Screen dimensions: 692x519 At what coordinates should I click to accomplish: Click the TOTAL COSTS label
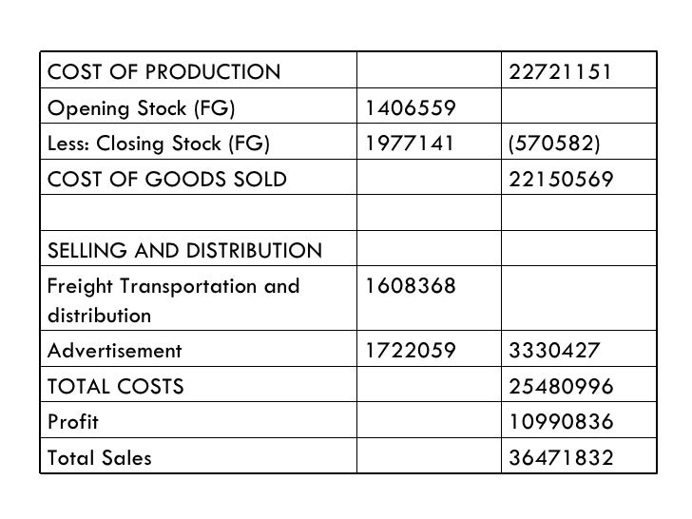pyautogui.click(x=116, y=387)
